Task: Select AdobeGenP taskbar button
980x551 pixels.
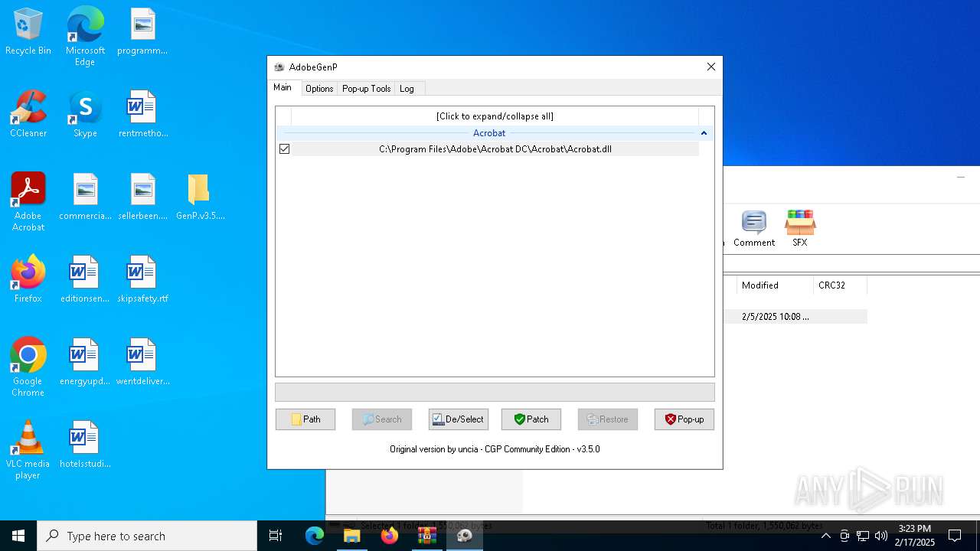Action: [x=465, y=536]
